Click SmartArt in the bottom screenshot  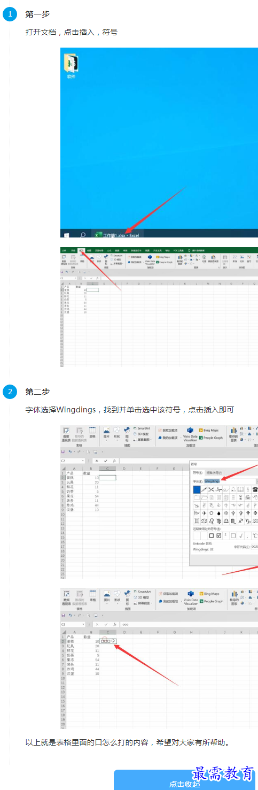pos(142,592)
